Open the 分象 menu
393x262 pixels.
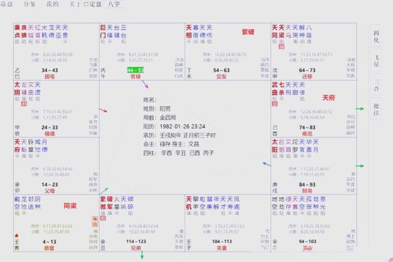pos(29,4)
